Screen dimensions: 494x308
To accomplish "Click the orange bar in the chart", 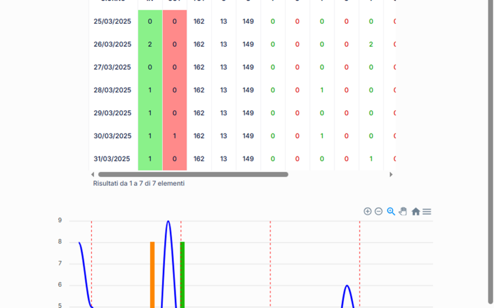I will 152,274.
